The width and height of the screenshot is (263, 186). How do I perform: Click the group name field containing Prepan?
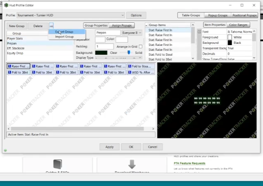coord(108,33)
